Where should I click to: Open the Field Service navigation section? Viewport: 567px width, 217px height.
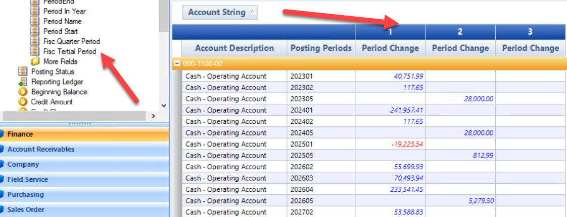click(84, 180)
